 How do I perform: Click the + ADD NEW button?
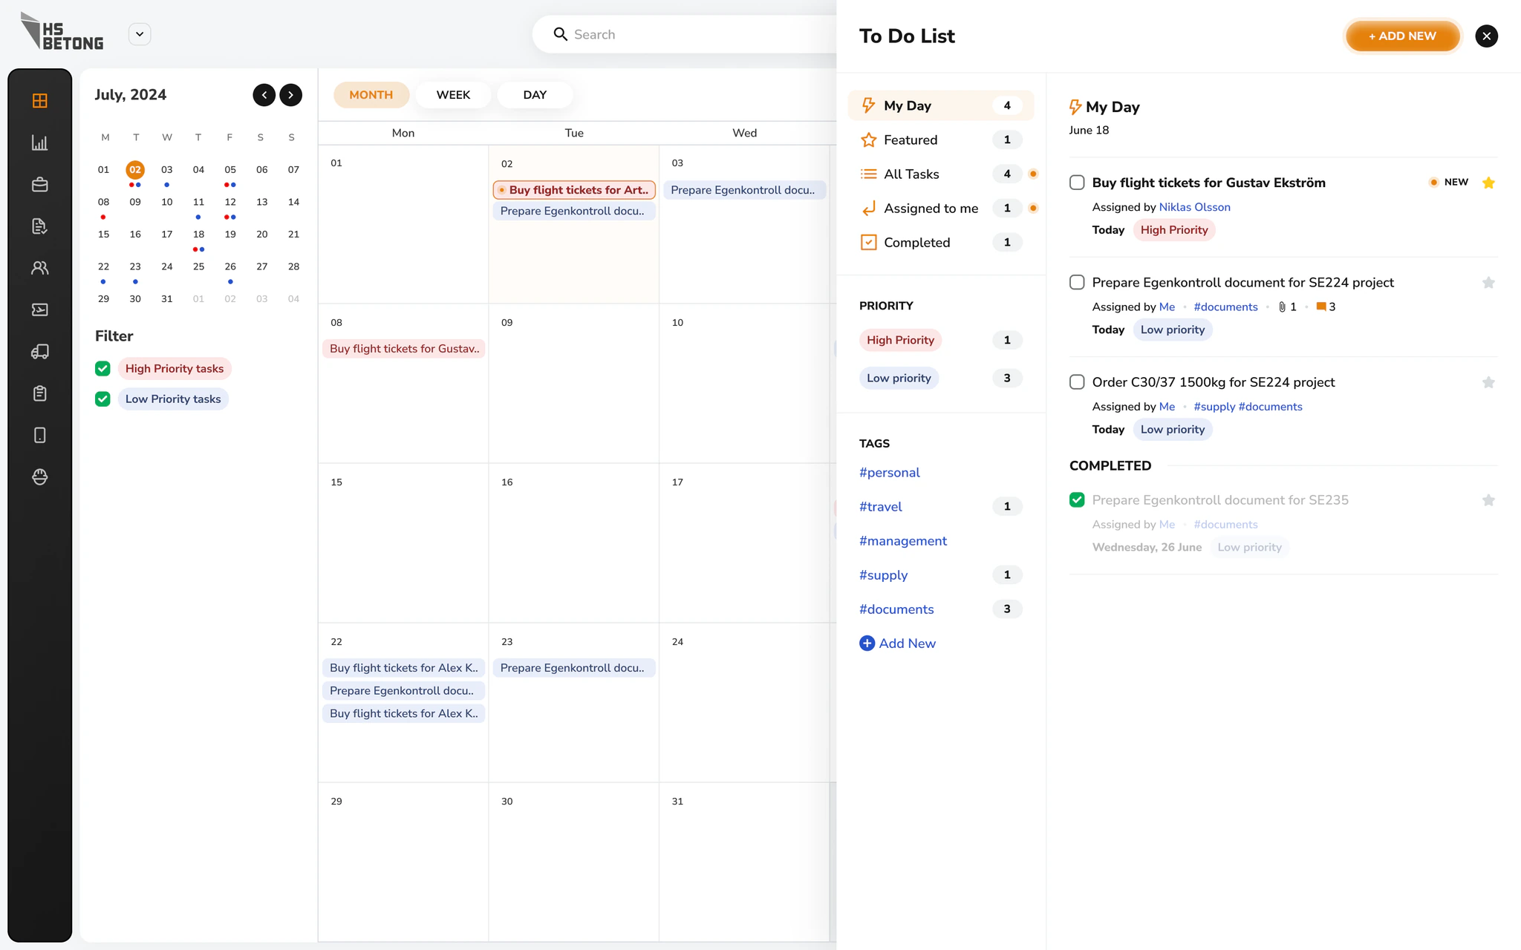(x=1402, y=36)
